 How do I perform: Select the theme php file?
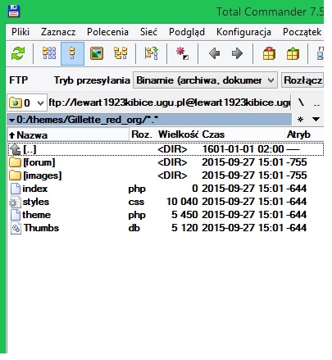pyautogui.click(x=166, y=215)
